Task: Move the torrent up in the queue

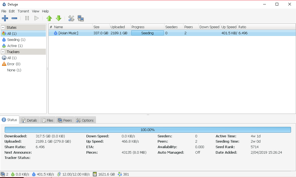Action: point(49,18)
